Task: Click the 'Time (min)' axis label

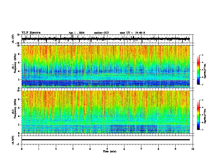Action: tap(110, 151)
